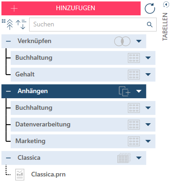Click the sort order arrows icon

[21, 25]
